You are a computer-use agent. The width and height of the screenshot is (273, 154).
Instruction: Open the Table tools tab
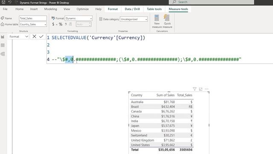(154, 9)
